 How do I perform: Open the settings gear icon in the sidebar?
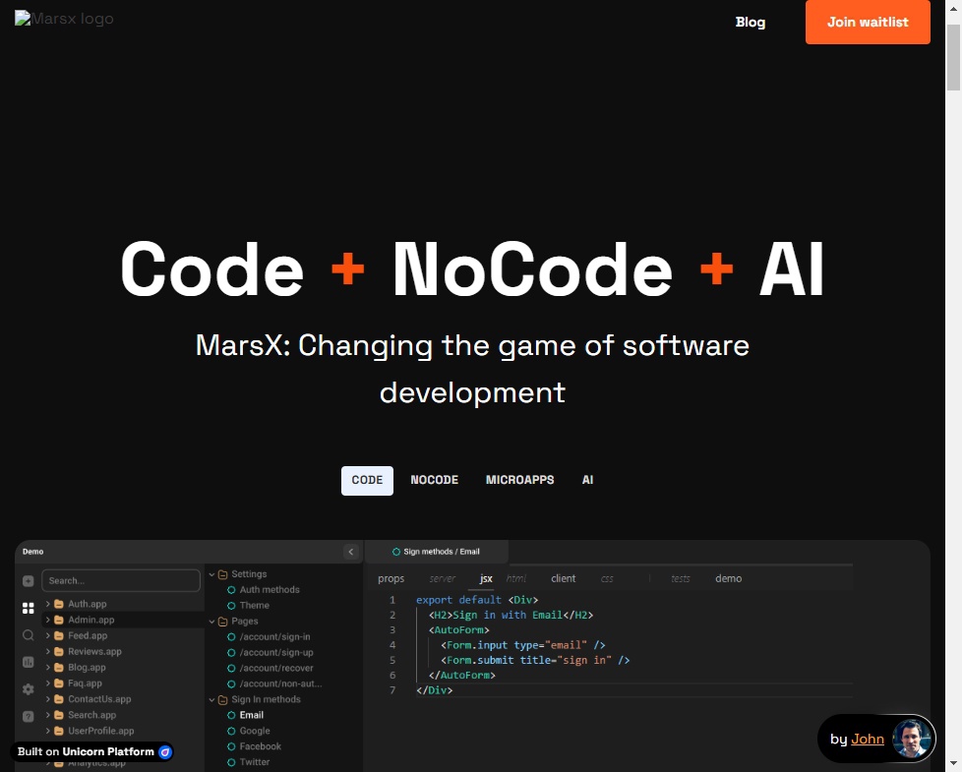point(28,689)
